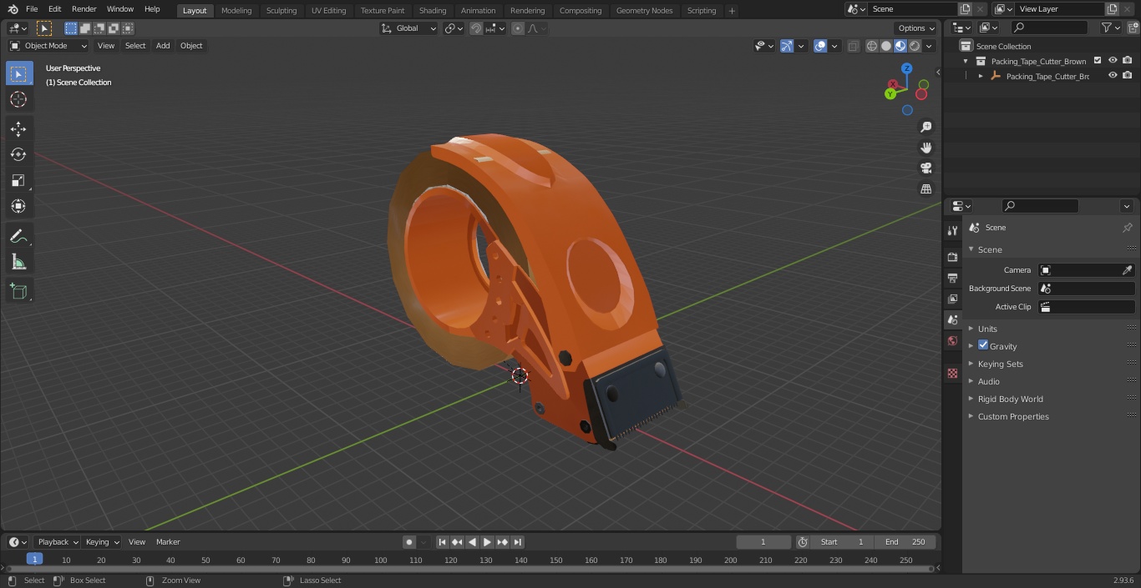Open the Object Mode dropdown
This screenshot has height=588, width=1141.
48,46
